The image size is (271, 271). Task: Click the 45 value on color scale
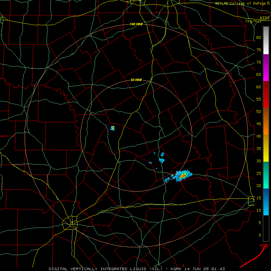click(259, 124)
